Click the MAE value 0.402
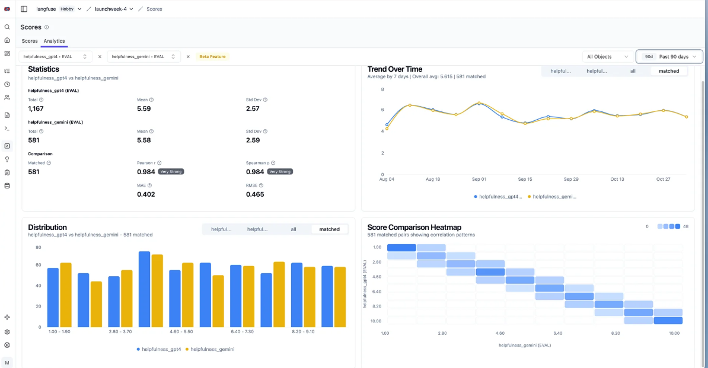This screenshot has height=368, width=708. click(146, 194)
